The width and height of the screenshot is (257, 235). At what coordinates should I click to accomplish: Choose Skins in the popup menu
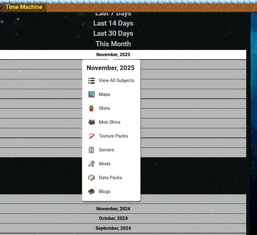click(x=104, y=108)
